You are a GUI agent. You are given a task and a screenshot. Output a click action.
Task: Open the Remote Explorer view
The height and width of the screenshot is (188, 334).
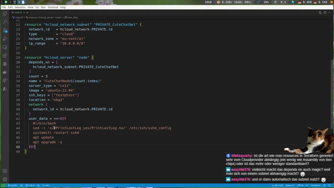[5, 47]
